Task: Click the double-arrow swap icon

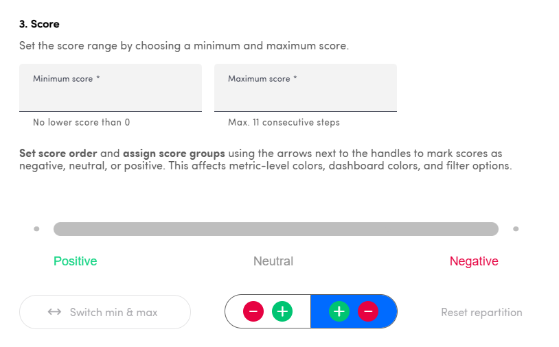Action: [55, 313]
